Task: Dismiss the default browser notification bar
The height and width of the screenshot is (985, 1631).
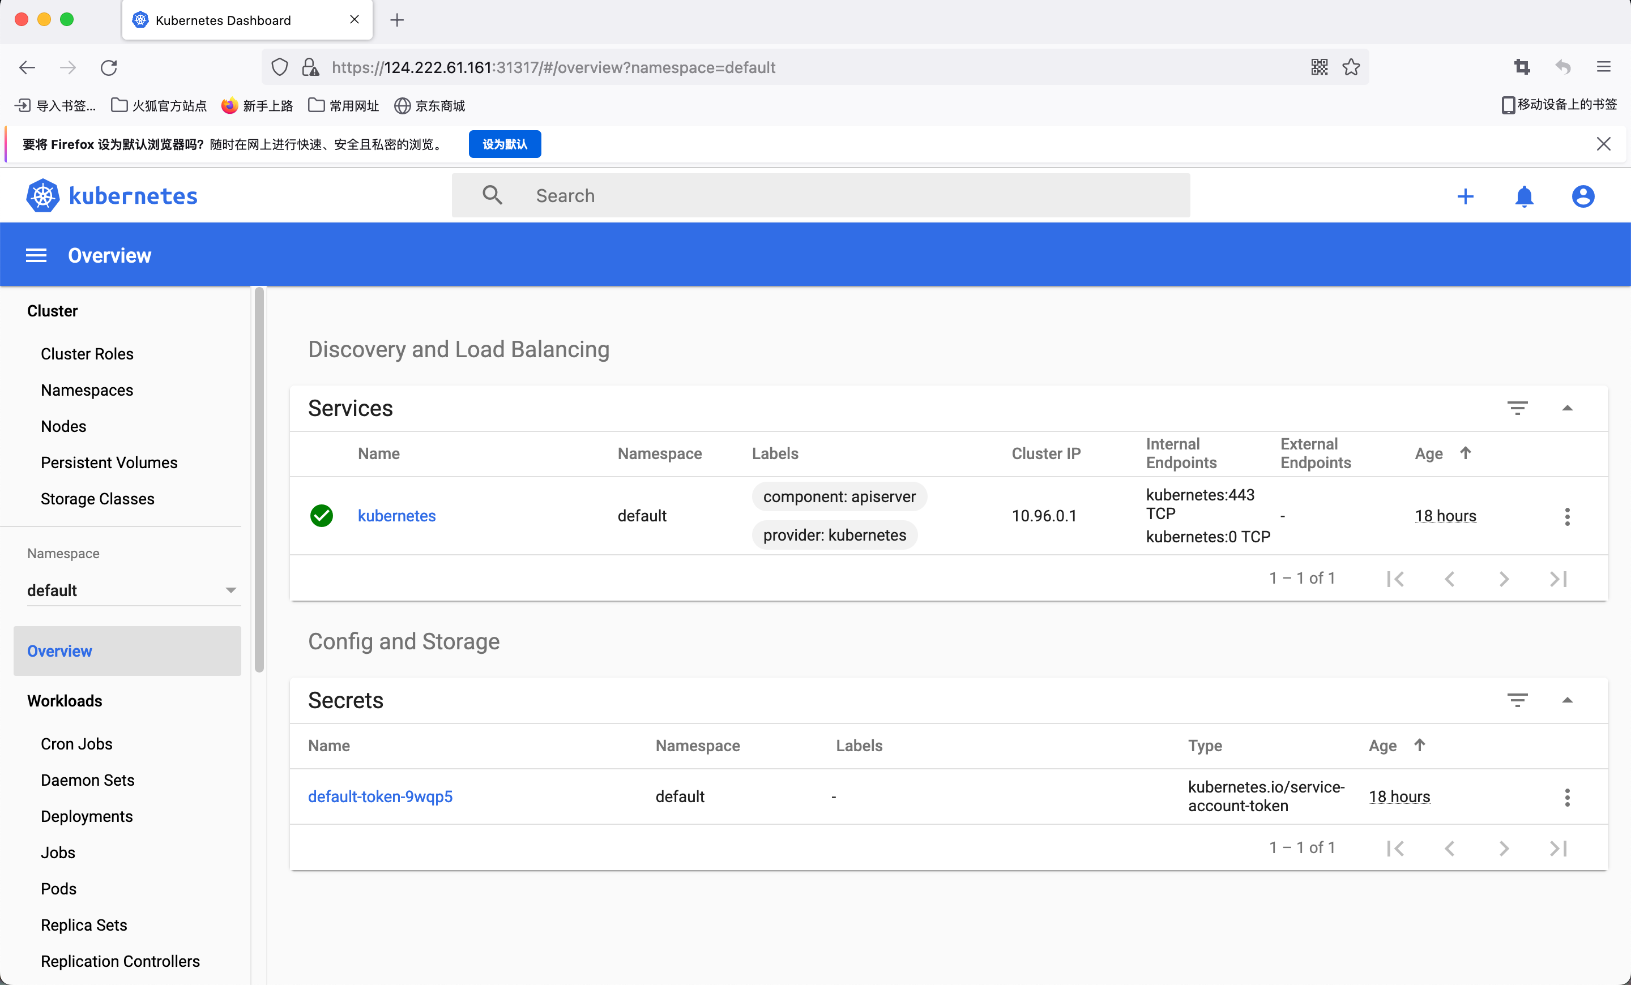Action: click(1603, 144)
